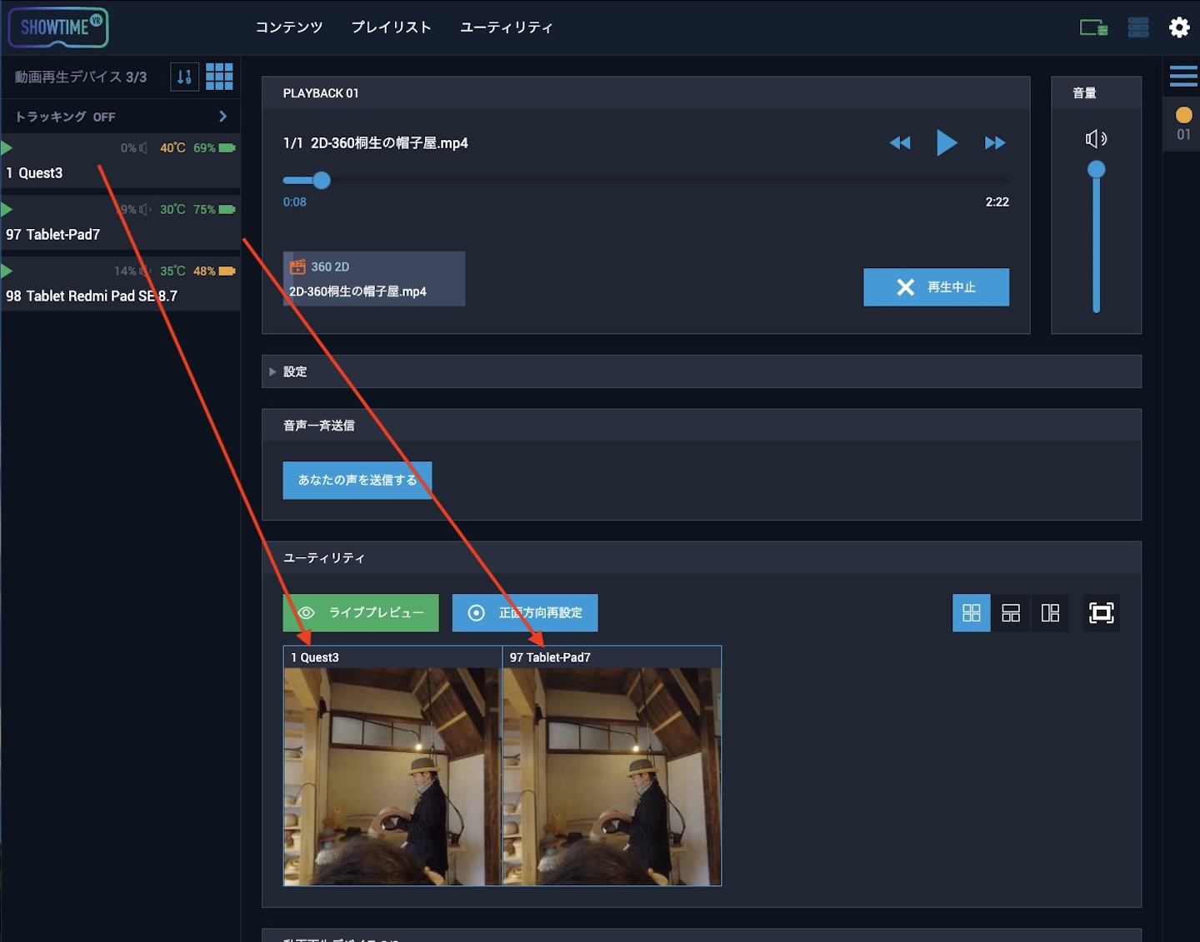The height and width of the screenshot is (942, 1200).
Task: Click the 2:22 total duration label
Action: (x=997, y=202)
